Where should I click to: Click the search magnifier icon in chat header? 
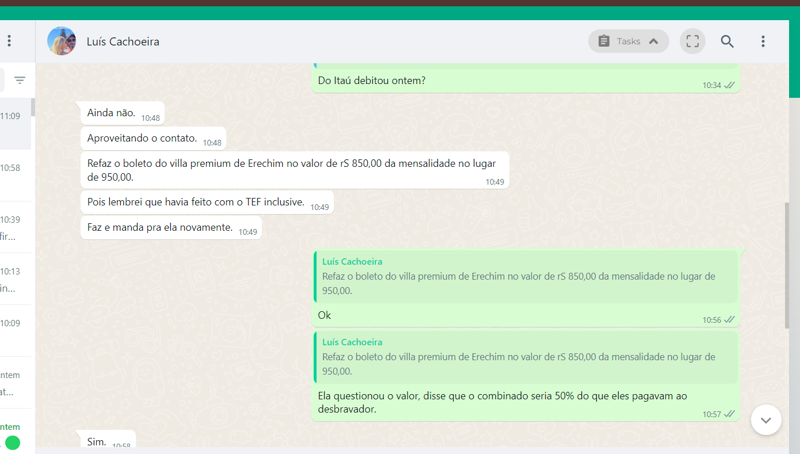(x=727, y=41)
